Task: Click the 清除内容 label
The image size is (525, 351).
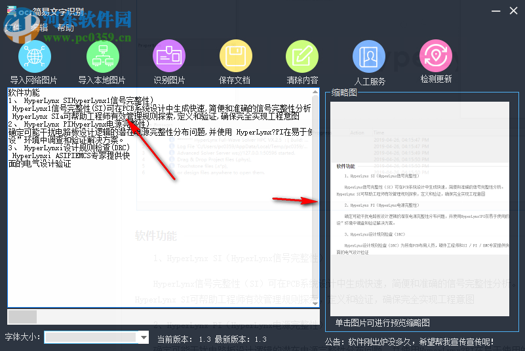Action: [x=302, y=80]
